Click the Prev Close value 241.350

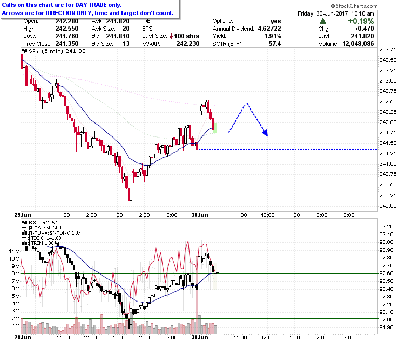pyautogui.click(x=67, y=44)
